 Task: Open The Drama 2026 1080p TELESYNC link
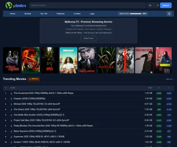[x=37, y=109]
